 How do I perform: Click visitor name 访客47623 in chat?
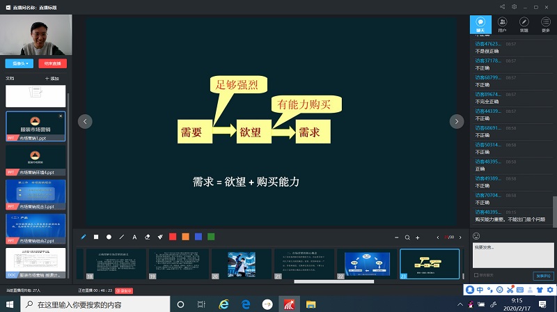[488, 44]
